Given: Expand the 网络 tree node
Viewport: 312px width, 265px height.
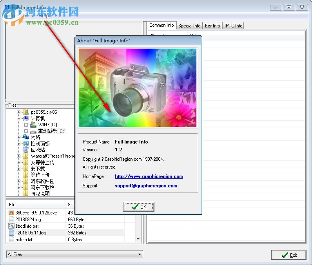Looking at the screenshot, I should coord(18,137).
